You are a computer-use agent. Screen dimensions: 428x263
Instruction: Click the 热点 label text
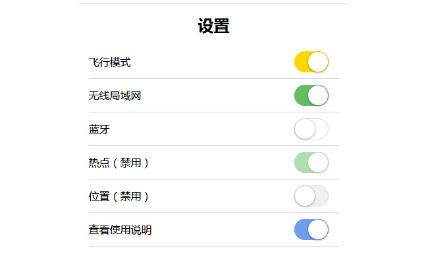(99, 163)
